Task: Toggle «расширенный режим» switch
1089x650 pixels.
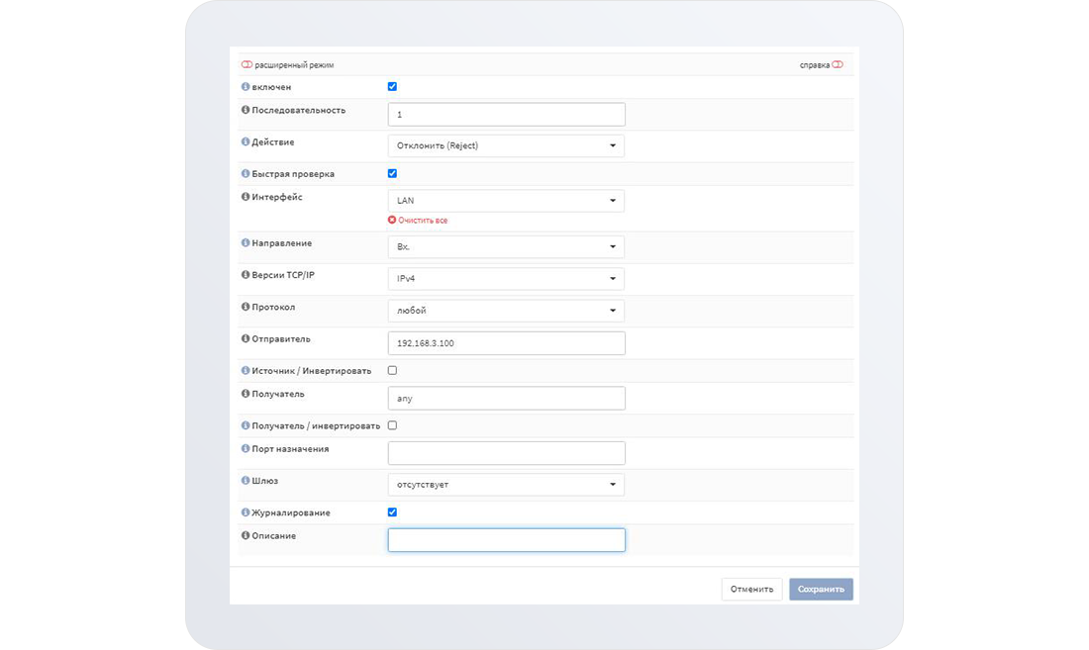Action: tap(247, 65)
